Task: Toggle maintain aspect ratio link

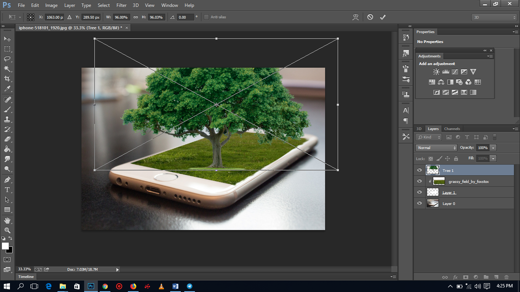Action: point(136,17)
